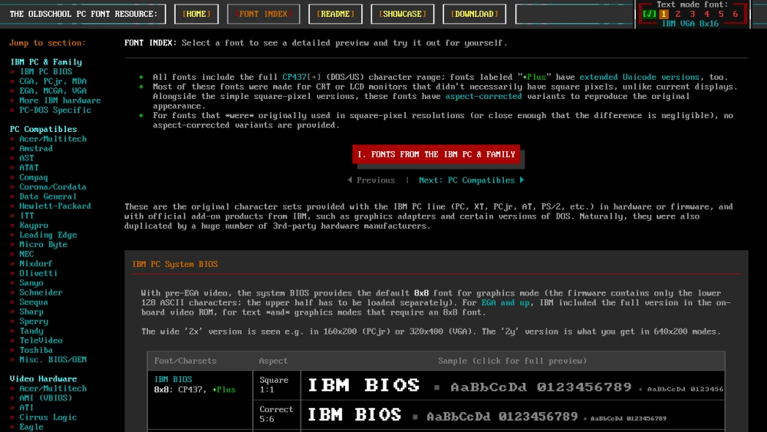The height and width of the screenshot is (432, 767).
Task: Jump to IBM PC BIOS section
Action: tap(45, 71)
